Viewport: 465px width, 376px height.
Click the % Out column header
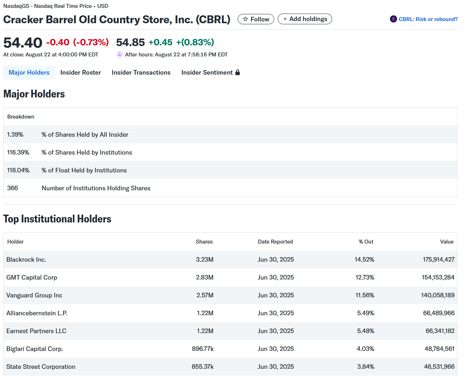tap(366, 242)
